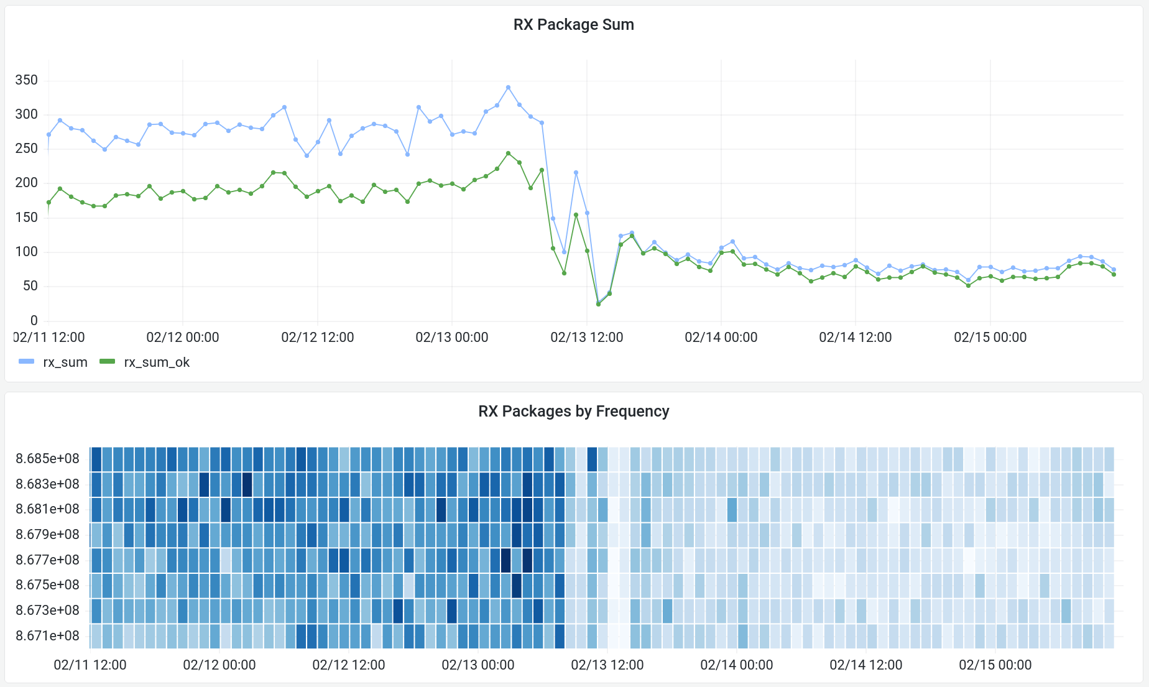Toggle rx_sum series in legend
The width and height of the screenshot is (1149, 687).
point(65,362)
